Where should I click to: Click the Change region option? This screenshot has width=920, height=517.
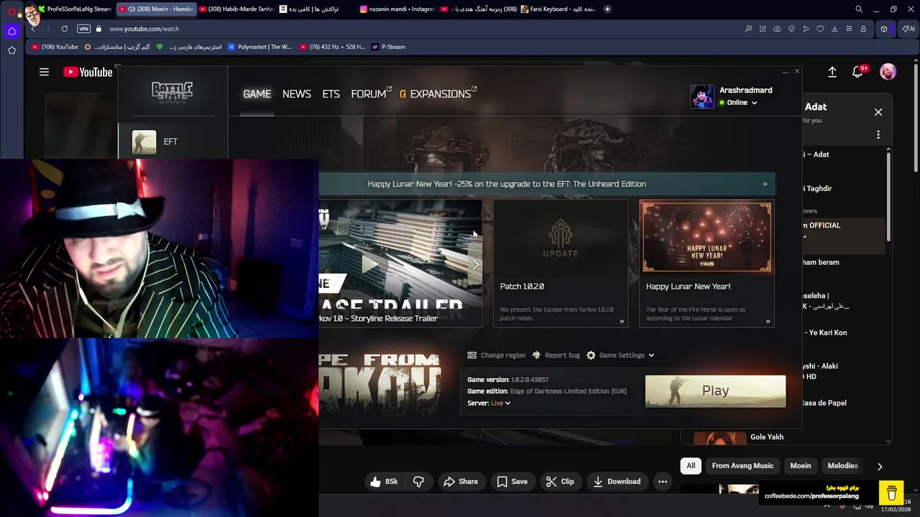click(x=496, y=355)
